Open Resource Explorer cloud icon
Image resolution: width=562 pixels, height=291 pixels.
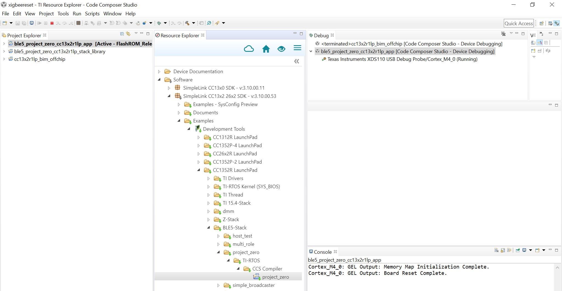[x=249, y=49]
